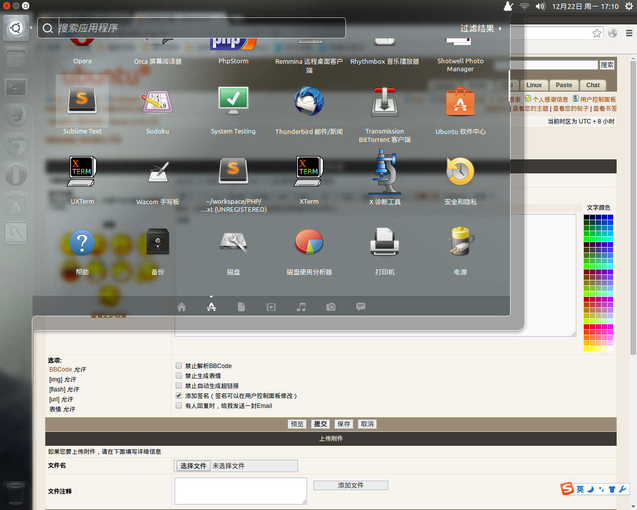Pick the black font color swatch
Image resolution: width=637 pixels, height=510 pixels.
[586, 217]
